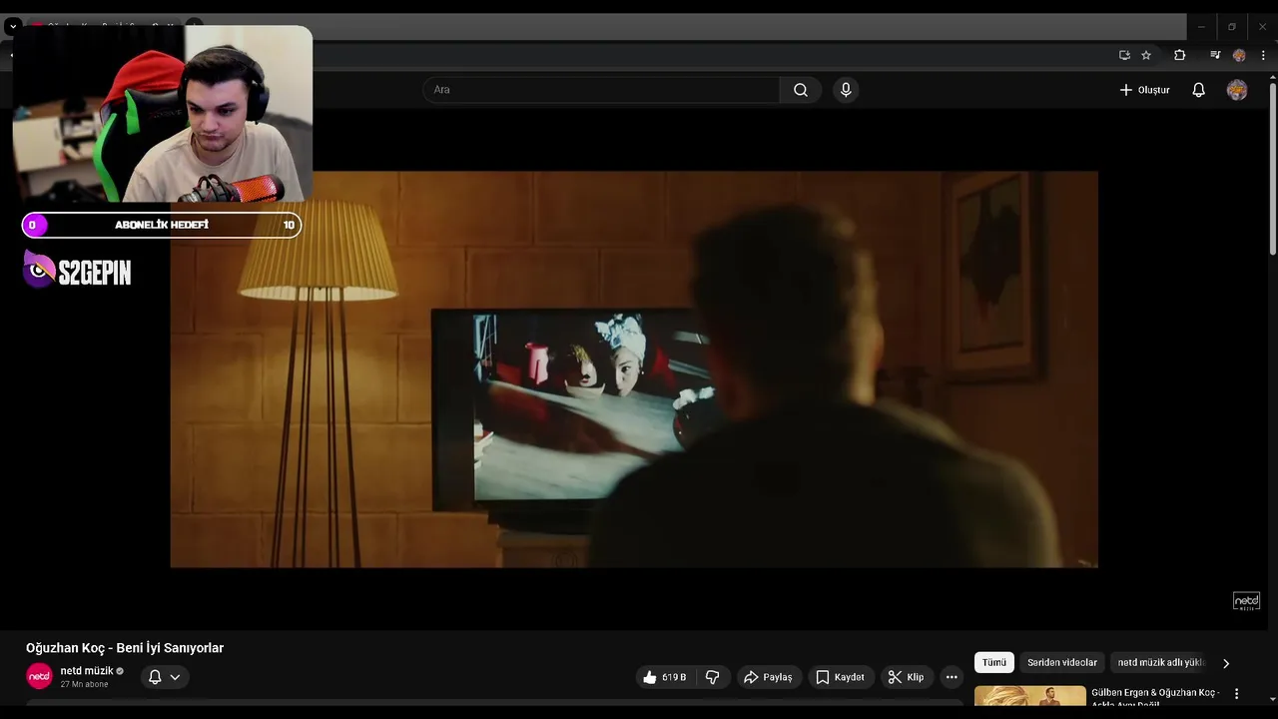Click the netd watermark on the video
This screenshot has height=719, width=1278.
(1246, 601)
